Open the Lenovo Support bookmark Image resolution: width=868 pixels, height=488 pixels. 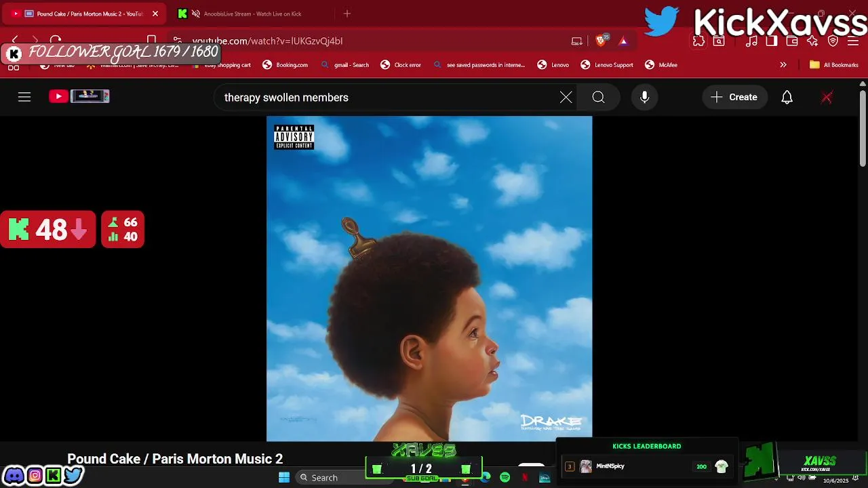point(607,65)
